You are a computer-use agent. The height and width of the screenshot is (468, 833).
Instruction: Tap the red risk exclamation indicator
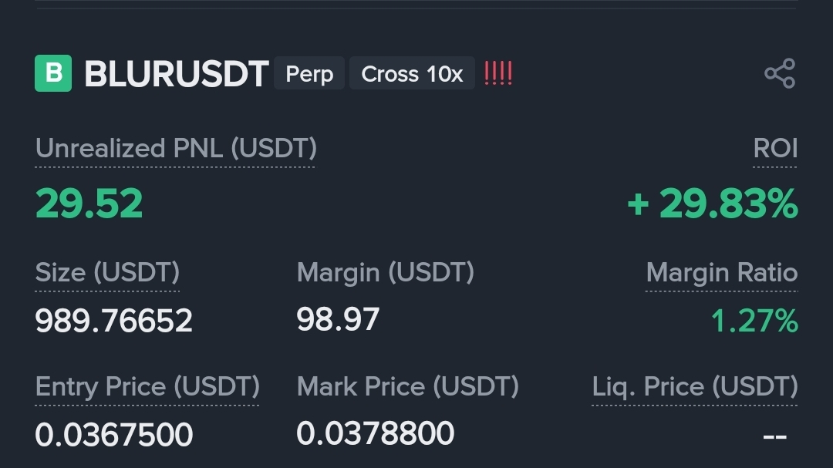[x=498, y=73]
